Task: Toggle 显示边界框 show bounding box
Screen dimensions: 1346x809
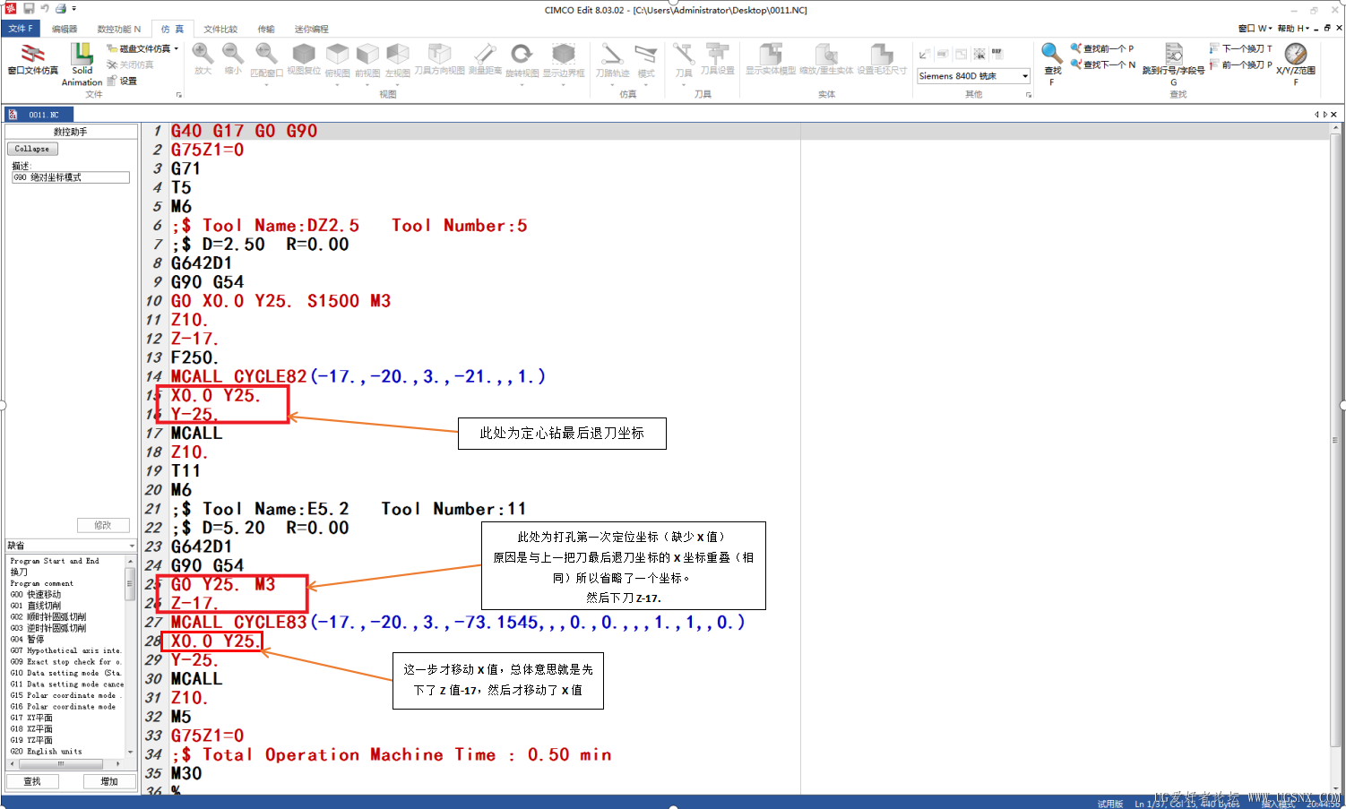Action: pos(564,59)
